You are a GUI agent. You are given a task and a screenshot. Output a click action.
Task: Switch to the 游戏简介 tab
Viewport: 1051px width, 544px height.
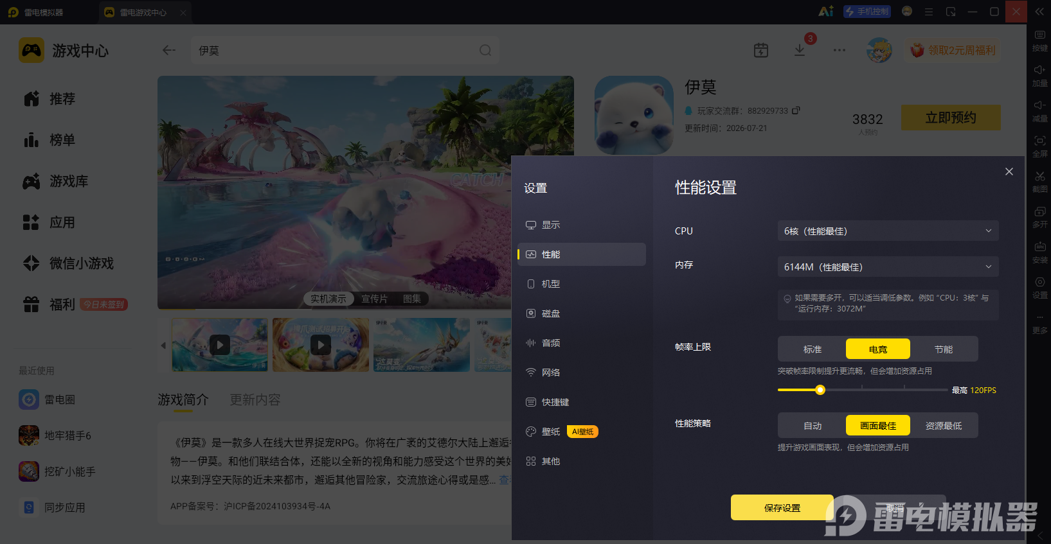pyautogui.click(x=183, y=399)
